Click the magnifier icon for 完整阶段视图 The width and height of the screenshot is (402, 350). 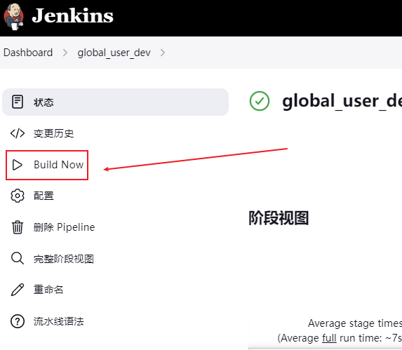[18, 259]
